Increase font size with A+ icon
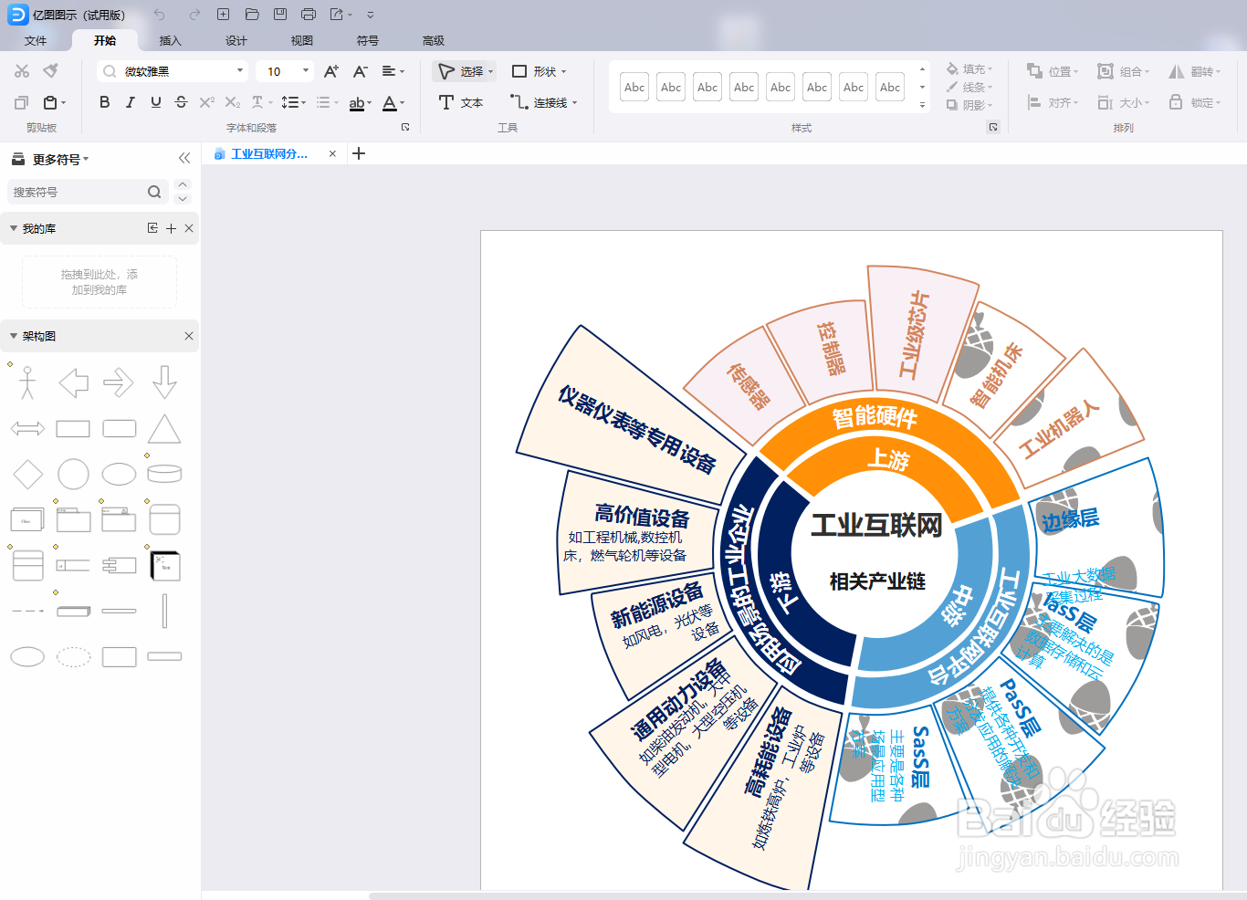 point(331,71)
